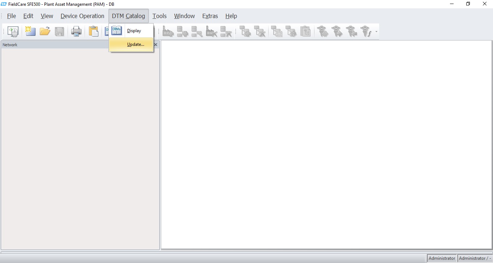Click the DTMs book icon in dropdown

pos(117,31)
